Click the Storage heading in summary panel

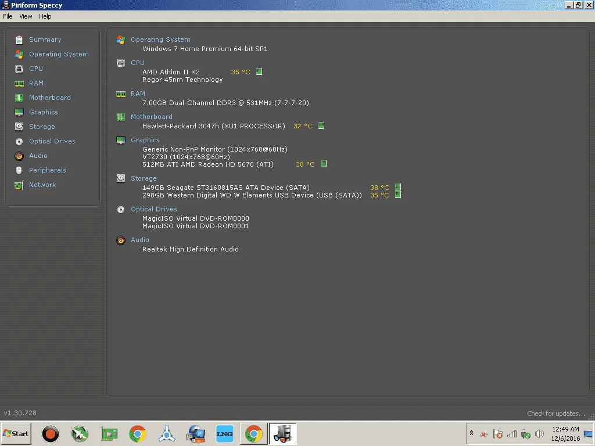click(x=144, y=178)
